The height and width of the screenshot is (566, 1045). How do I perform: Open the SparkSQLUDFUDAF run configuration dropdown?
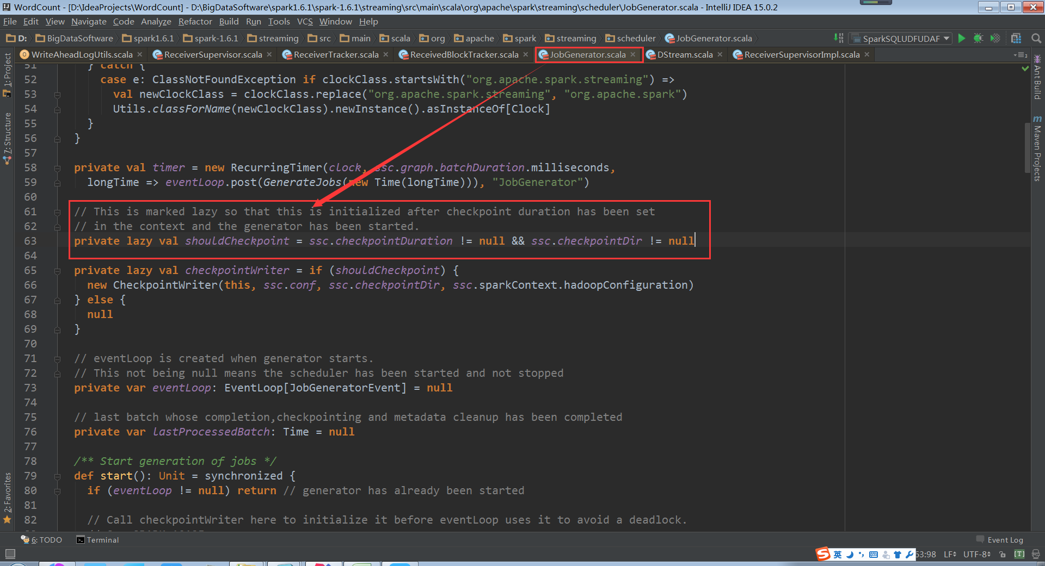pyautogui.click(x=901, y=38)
